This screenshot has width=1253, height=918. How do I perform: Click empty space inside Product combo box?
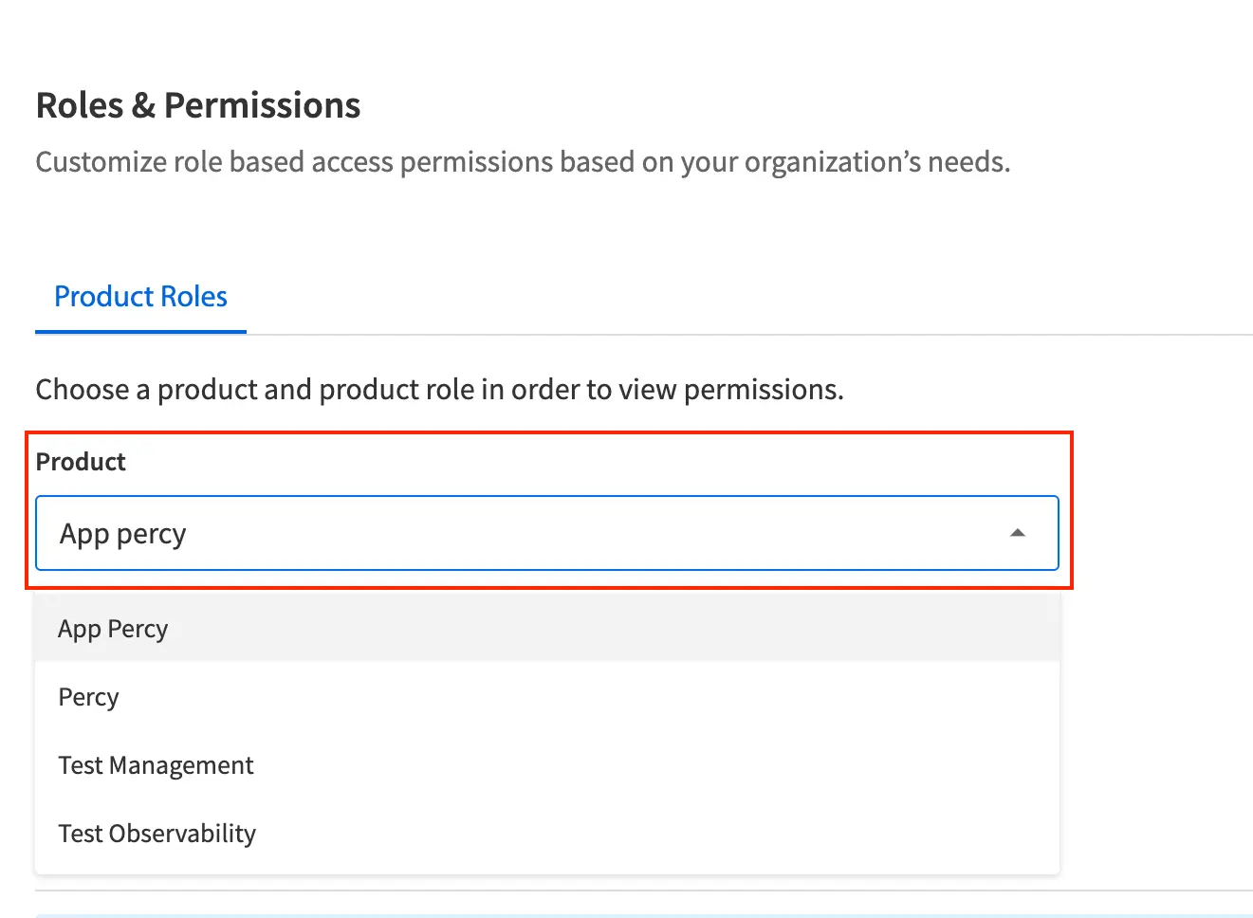[x=588, y=533]
